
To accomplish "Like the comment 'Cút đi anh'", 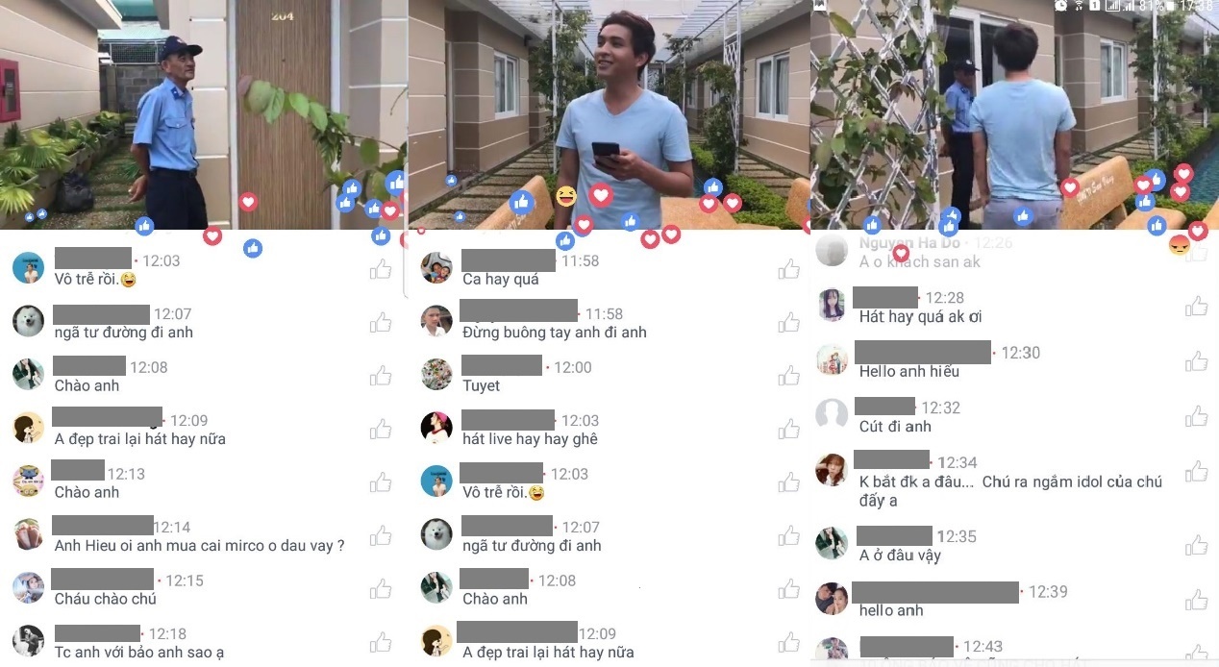I will tap(1197, 416).
